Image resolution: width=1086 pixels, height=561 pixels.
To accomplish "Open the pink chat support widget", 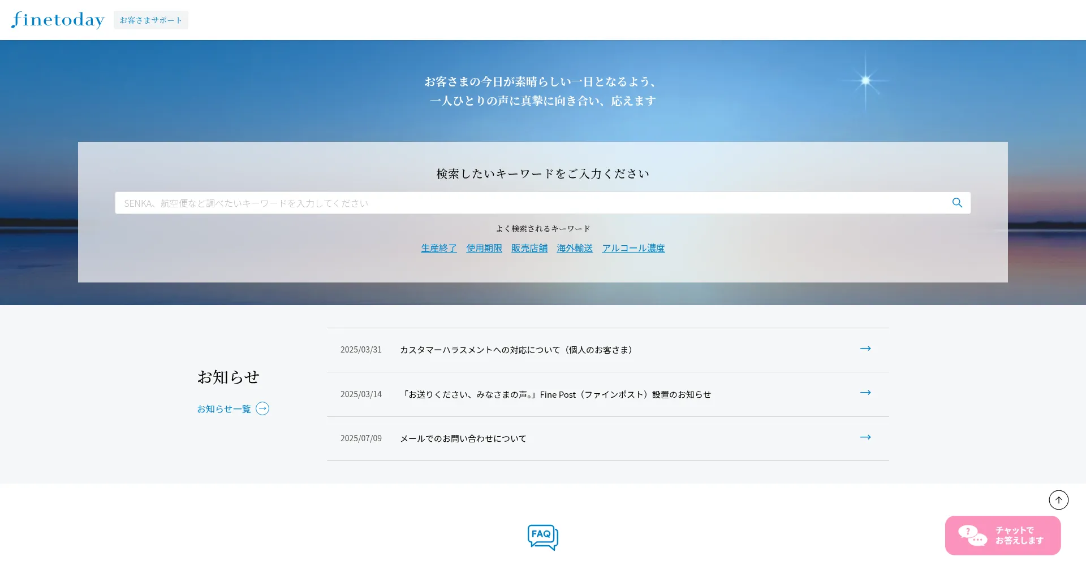I will (x=1002, y=535).
